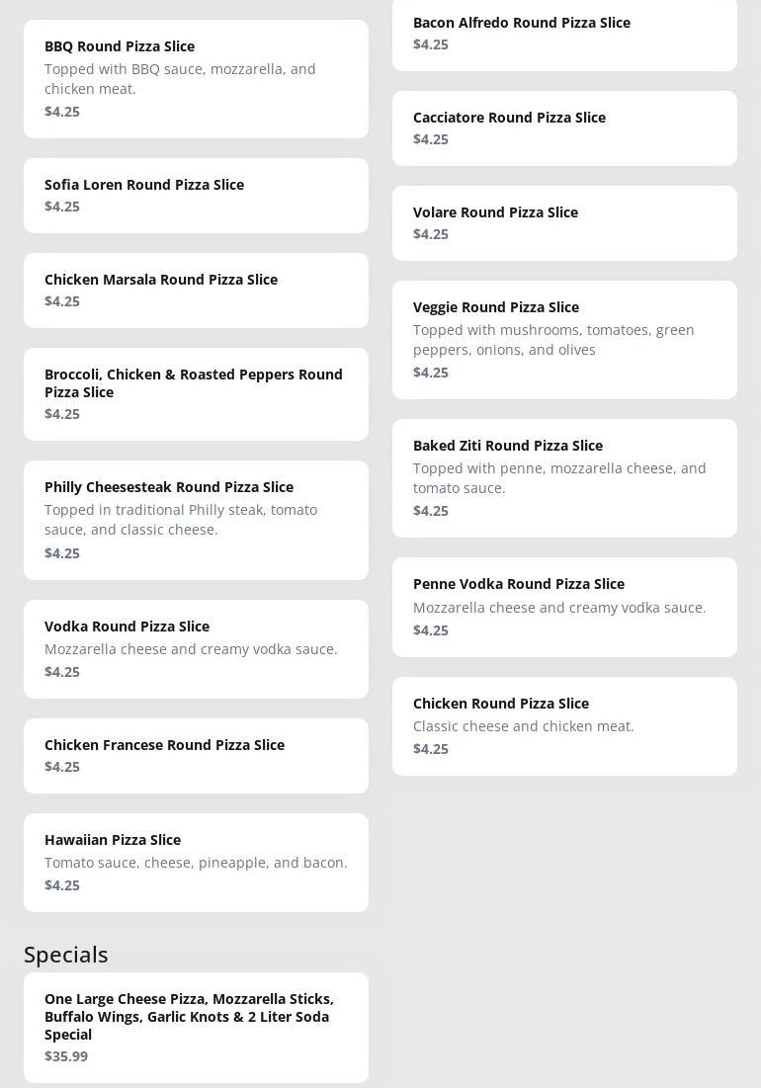Open the Cacciatore Round Pizza Slice
This screenshot has width=761, height=1088.
pyautogui.click(x=564, y=127)
